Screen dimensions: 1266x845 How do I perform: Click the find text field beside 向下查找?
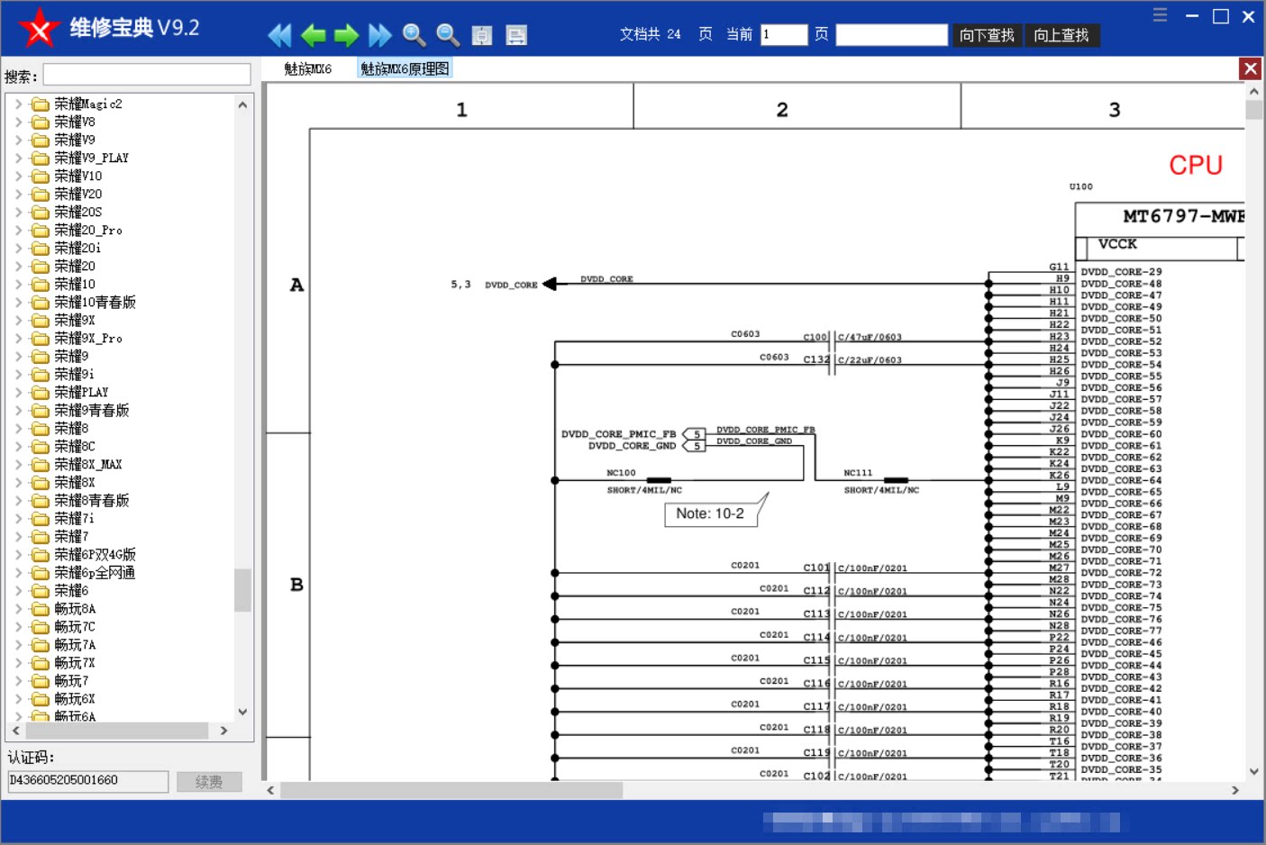[x=892, y=35]
